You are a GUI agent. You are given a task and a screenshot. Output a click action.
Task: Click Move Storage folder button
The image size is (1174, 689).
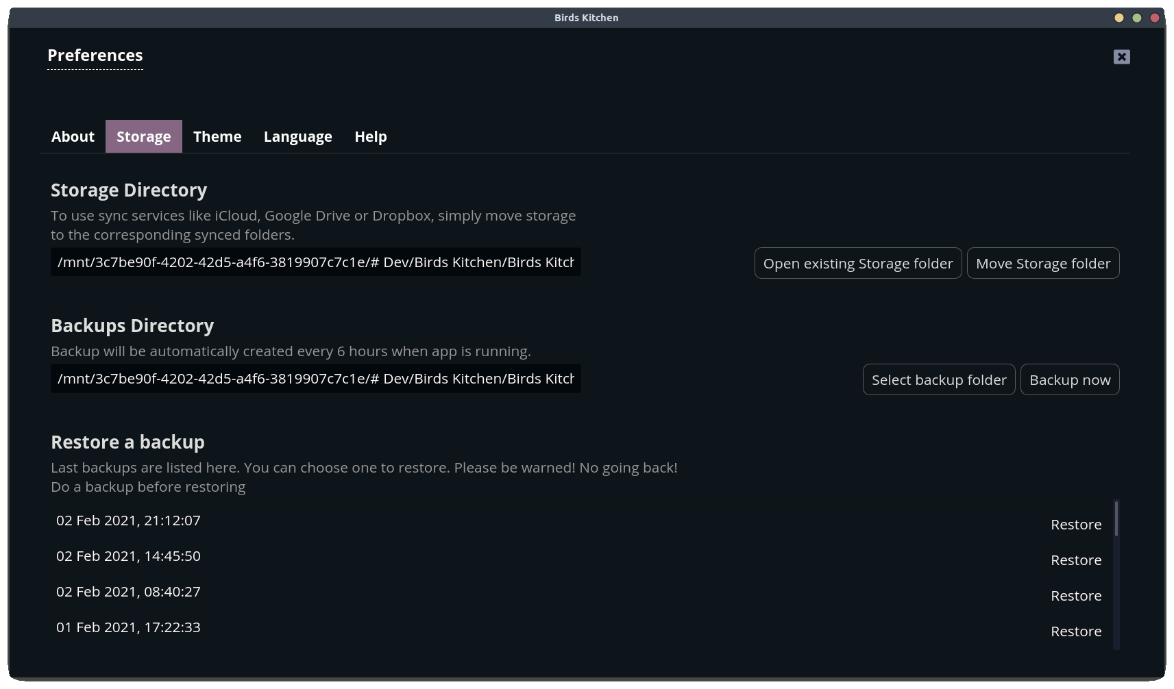click(1043, 263)
